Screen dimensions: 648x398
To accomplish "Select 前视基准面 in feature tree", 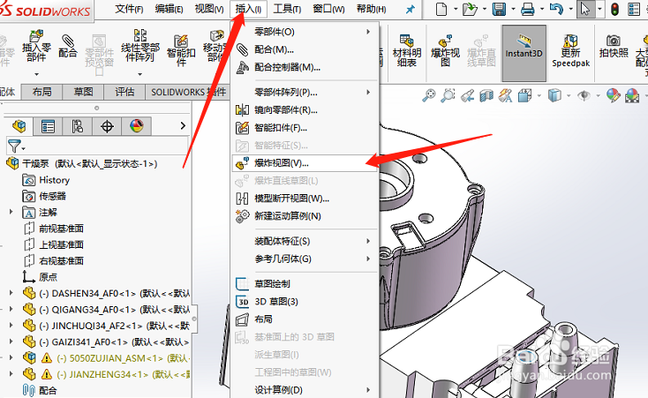I will click(x=61, y=229).
